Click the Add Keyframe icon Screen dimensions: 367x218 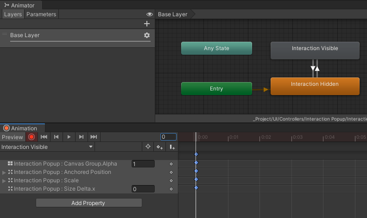point(159,147)
